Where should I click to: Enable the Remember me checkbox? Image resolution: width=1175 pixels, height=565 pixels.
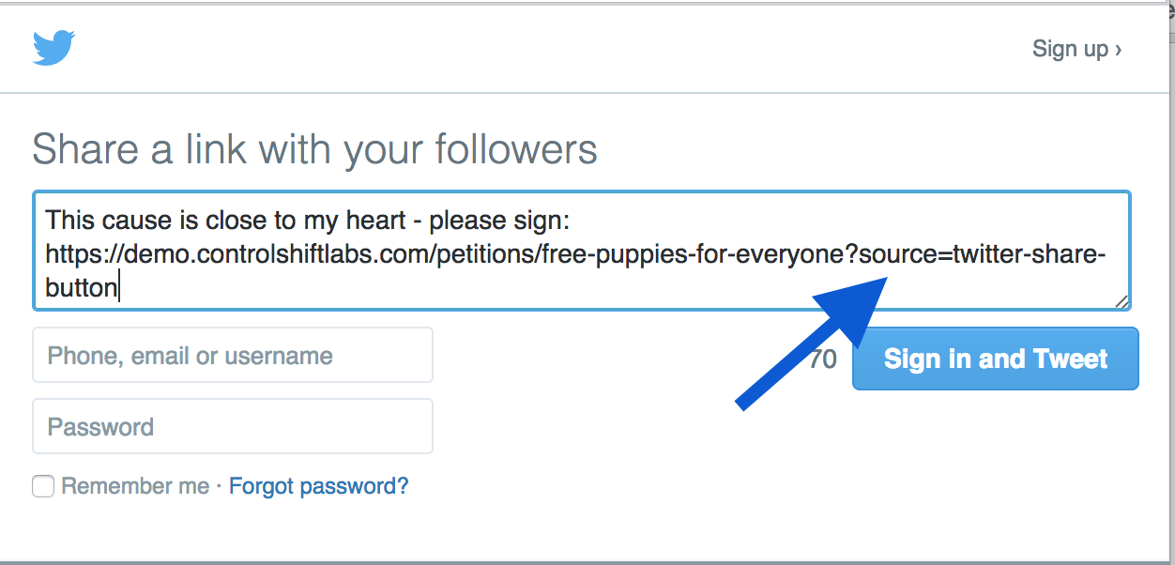tap(43, 486)
